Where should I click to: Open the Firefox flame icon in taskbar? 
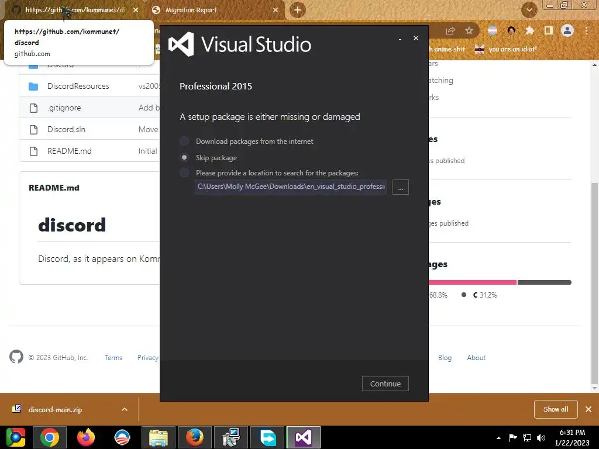click(x=86, y=437)
